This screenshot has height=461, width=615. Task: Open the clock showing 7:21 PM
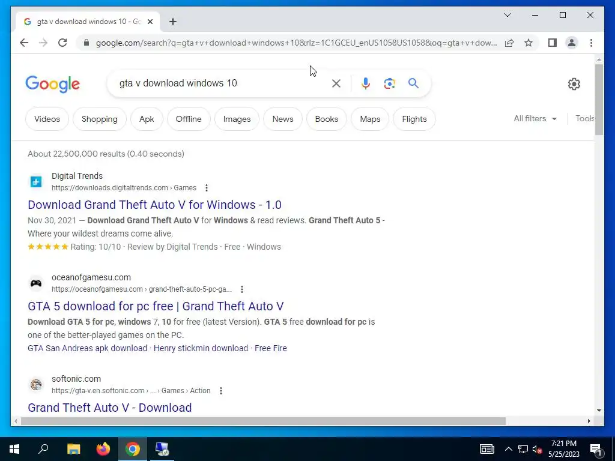(563, 449)
